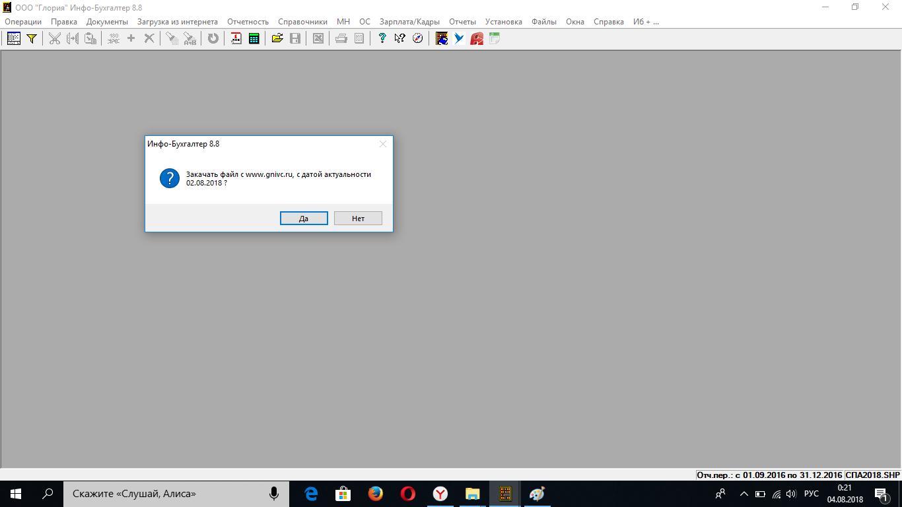Open Paint from the taskbar
902x507 pixels.
538,494
